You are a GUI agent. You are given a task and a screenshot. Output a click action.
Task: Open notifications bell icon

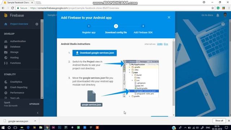click(218, 15)
